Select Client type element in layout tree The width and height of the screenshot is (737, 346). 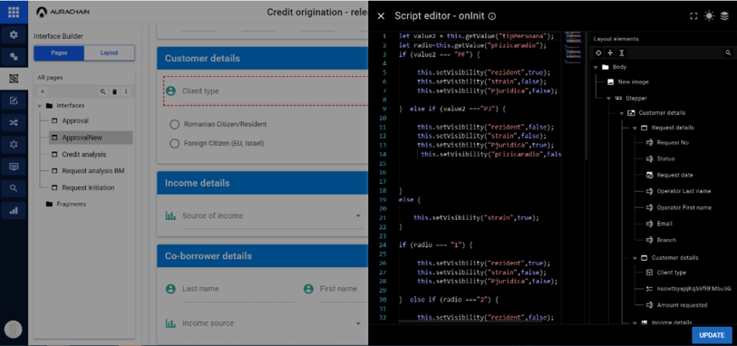pyautogui.click(x=671, y=273)
